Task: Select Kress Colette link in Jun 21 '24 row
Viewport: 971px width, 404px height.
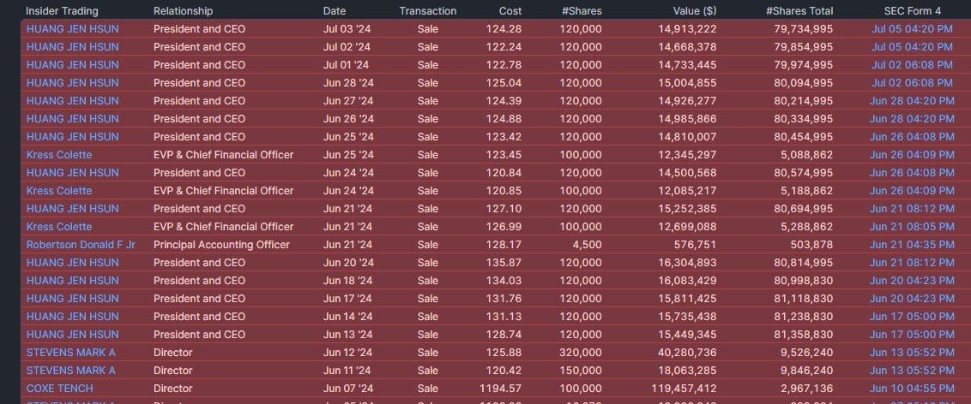Action: pyautogui.click(x=59, y=227)
